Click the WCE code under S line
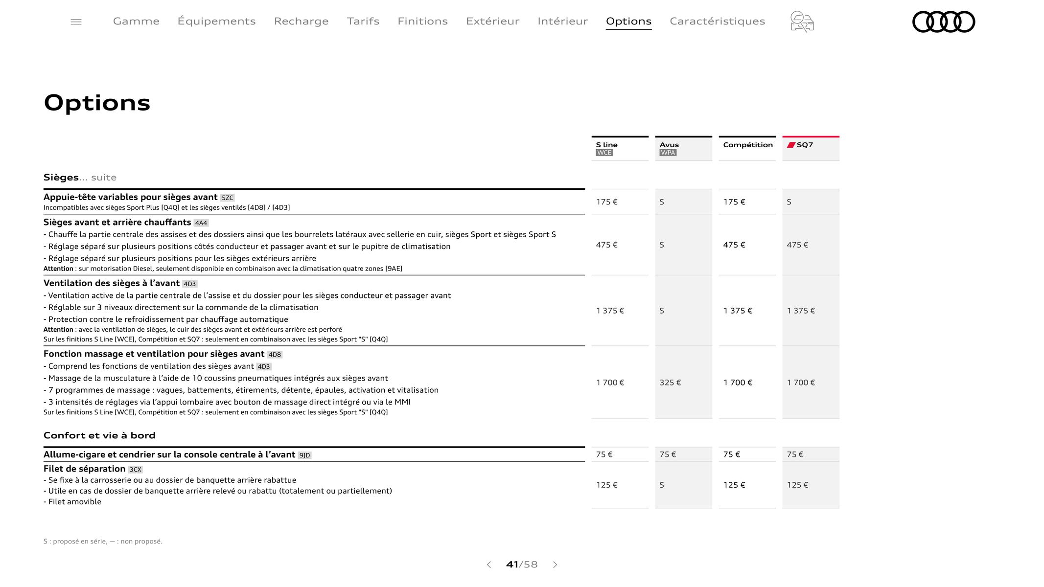 tap(604, 153)
